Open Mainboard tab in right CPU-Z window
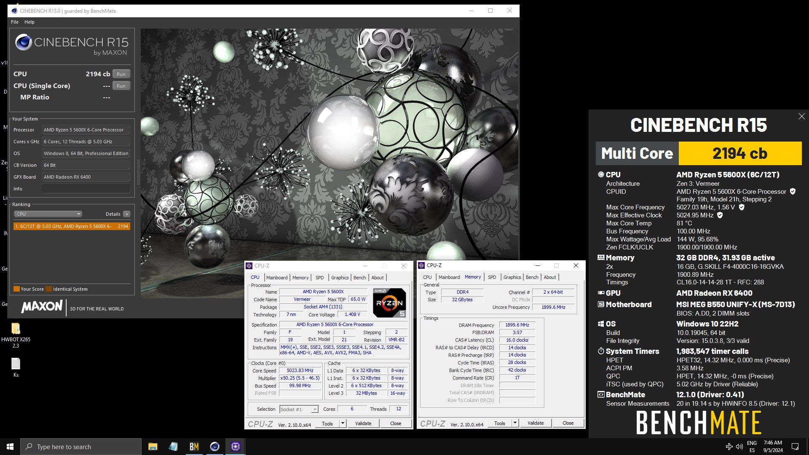Screen dimensions: 809x455 (449, 277)
